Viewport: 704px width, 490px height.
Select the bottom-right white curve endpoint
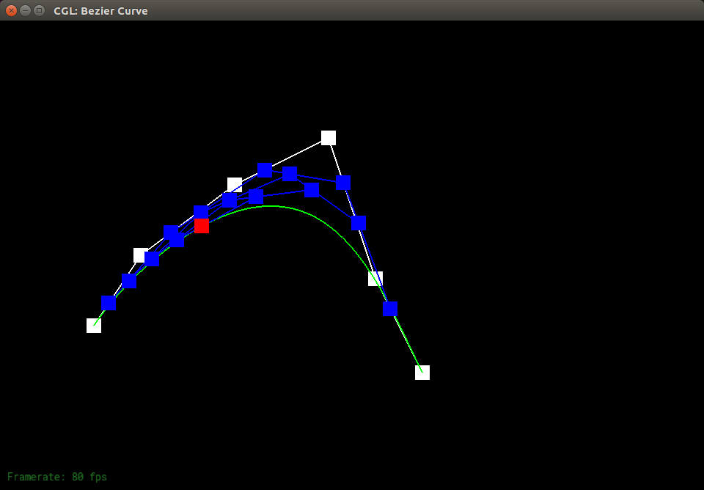point(422,373)
